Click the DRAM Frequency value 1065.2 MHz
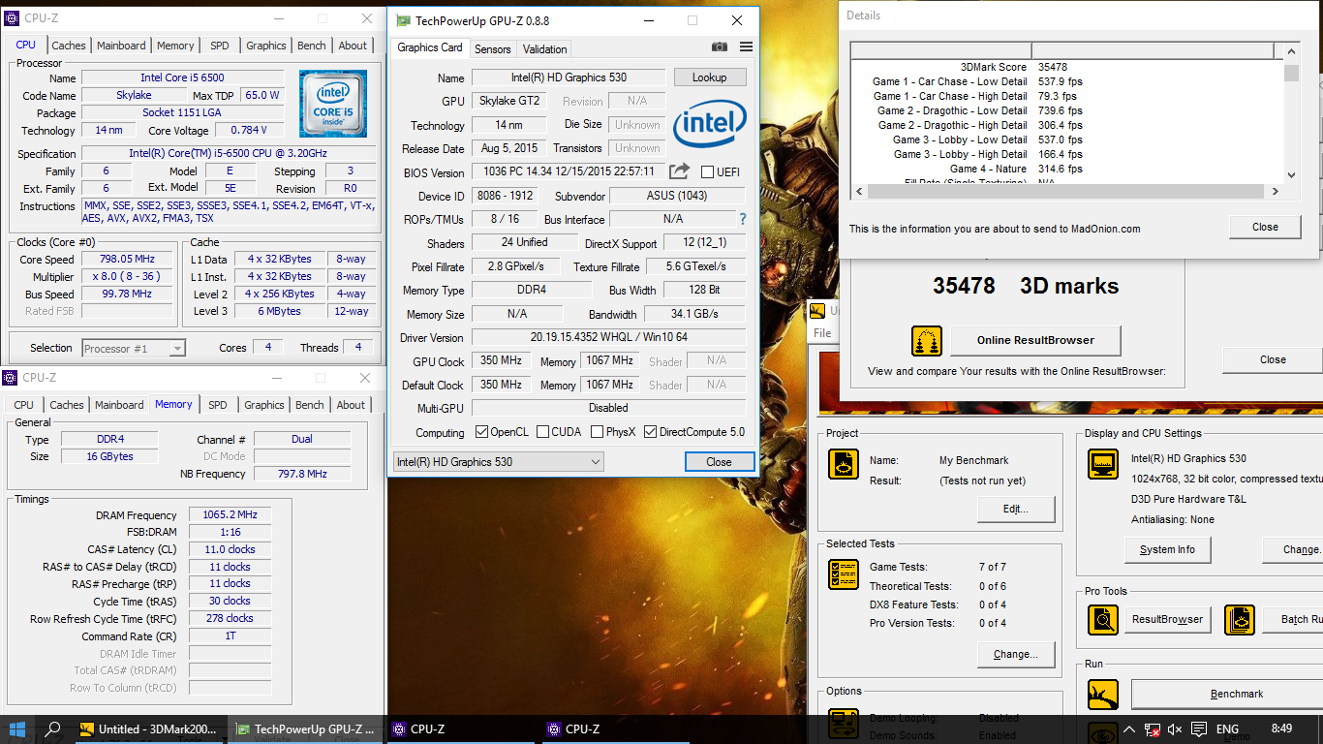This screenshot has height=744, width=1323. point(230,515)
